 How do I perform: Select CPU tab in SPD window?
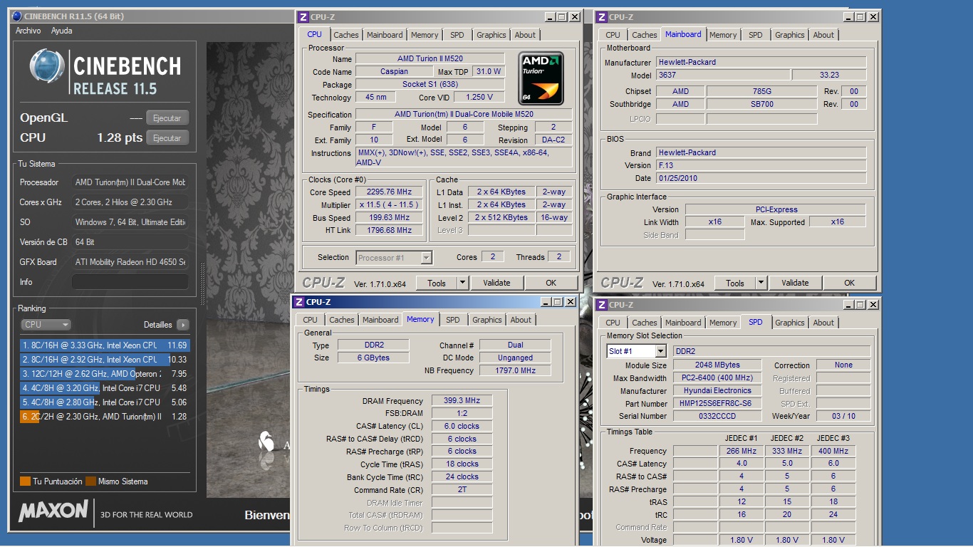(x=613, y=323)
